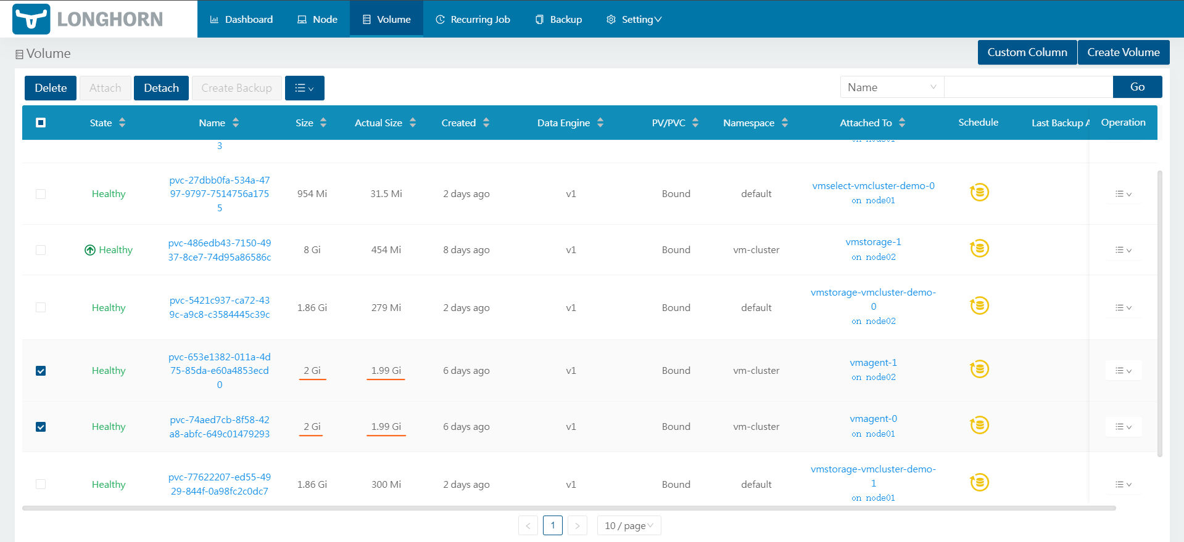
Task: Click the volume search text field
Action: pos(1029,87)
